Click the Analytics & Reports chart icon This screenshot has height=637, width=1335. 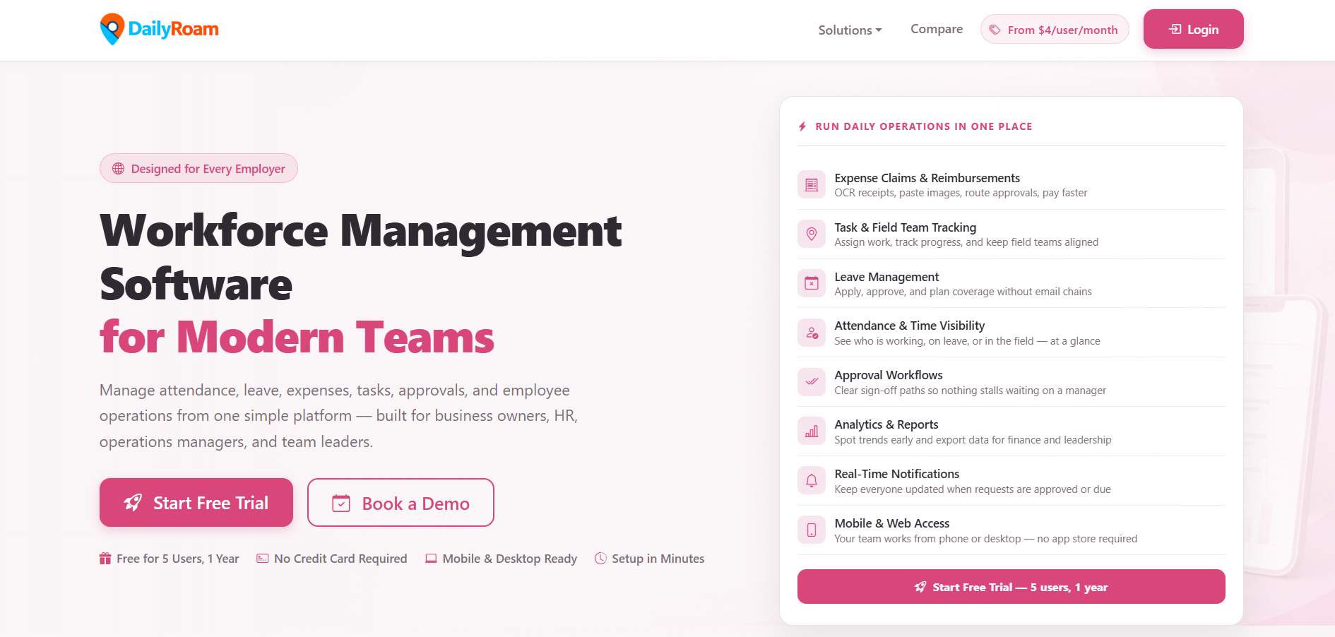click(x=812, y=431)
